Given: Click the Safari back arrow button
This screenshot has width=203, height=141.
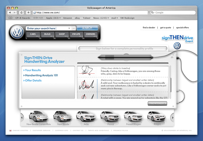Looking at the screenshot, I should pyautogui.click(x=10, y=12).
